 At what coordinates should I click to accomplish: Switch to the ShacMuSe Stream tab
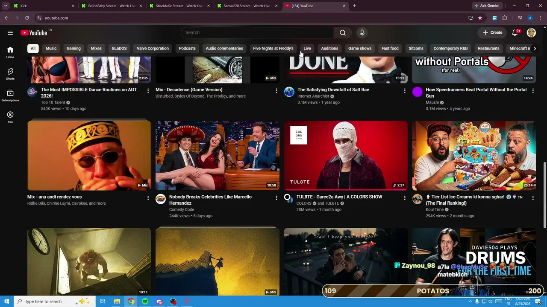[179, 6]
